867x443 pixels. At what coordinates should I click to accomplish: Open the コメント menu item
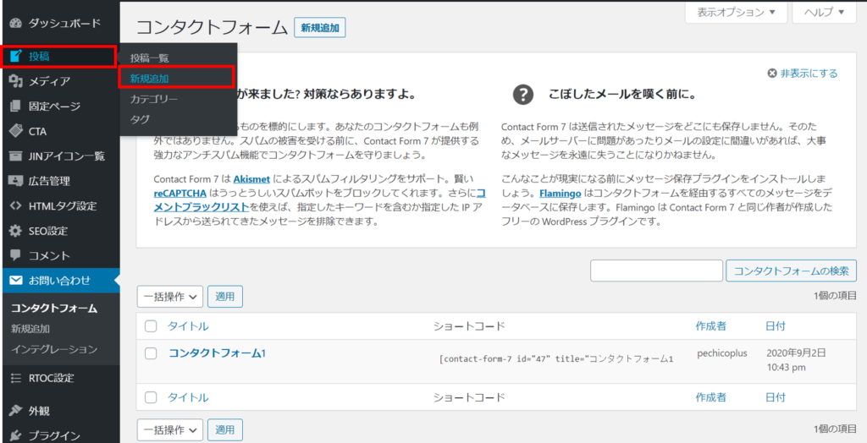coord(60,256)
